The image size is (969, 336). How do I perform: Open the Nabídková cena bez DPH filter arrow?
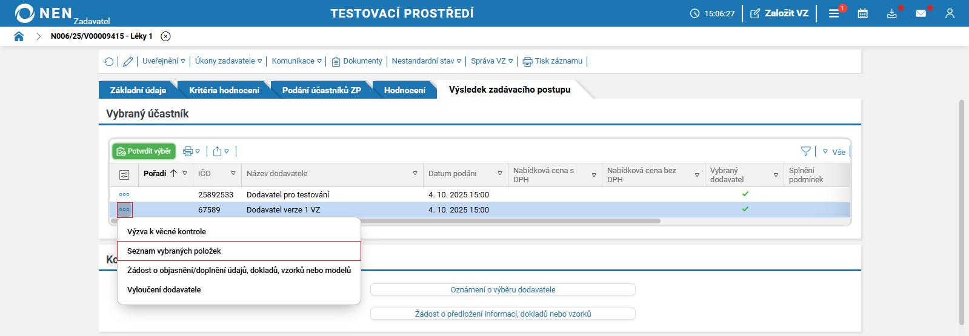(697, 175)
